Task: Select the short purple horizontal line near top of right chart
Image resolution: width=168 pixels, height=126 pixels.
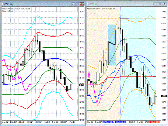Action: [124, 18]
